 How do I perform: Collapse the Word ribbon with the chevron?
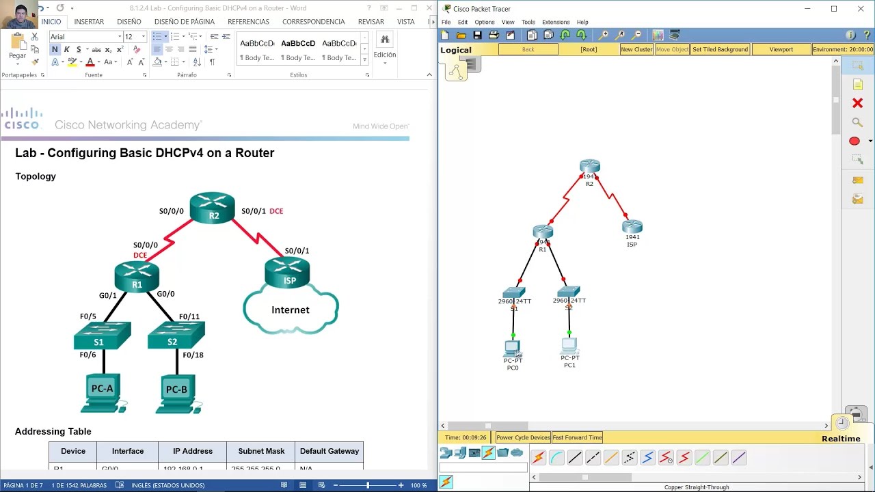[x=429, y=74]
